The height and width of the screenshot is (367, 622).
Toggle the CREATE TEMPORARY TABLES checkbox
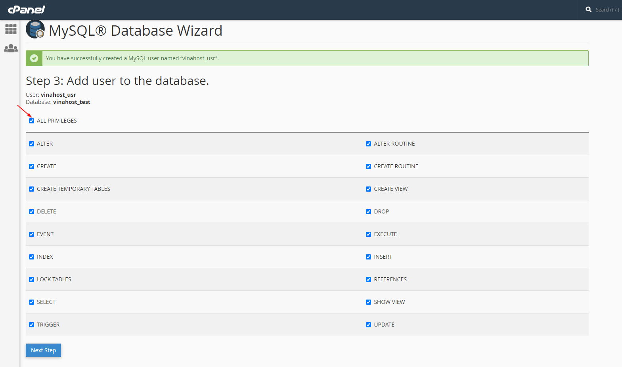pos(31,189)
